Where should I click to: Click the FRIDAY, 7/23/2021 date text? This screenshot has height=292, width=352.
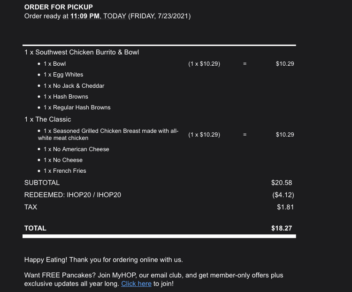(x=160, y=16)
